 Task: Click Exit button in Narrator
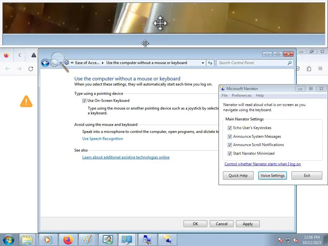click(x=307, y=176)
